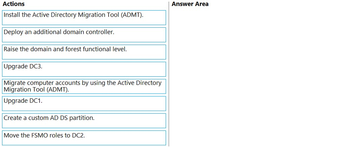Viewport: 338px width, 147px height.
Task: Select "Move the FSMO roles to DC2"
Action: pyautogui.click(x=84, y=138)
